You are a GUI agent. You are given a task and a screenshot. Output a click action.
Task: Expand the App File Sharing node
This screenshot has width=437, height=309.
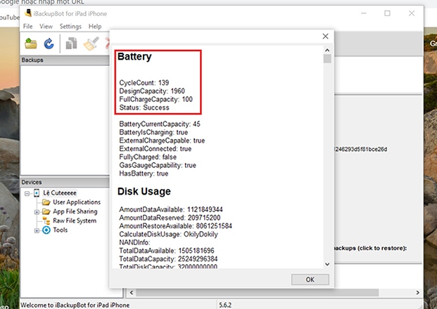pos(37,211)
